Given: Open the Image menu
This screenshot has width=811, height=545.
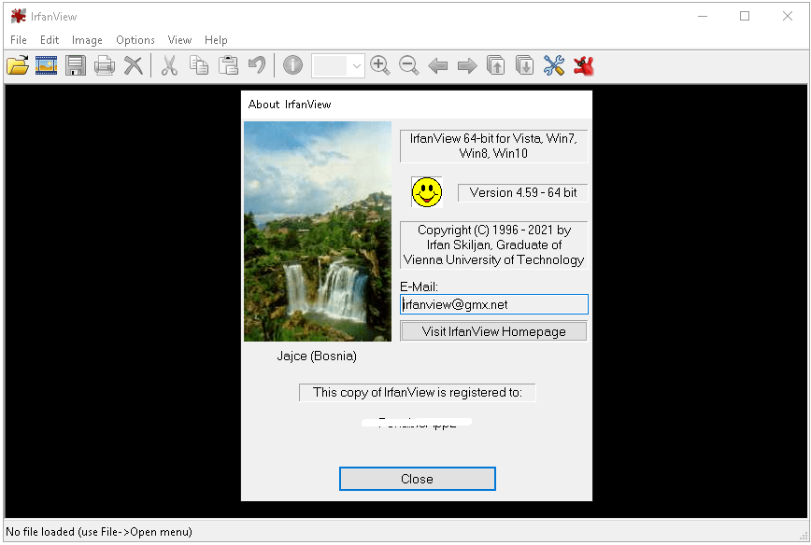Looking at the screenshot, I should pyautogui.click(x=87, y=40).
